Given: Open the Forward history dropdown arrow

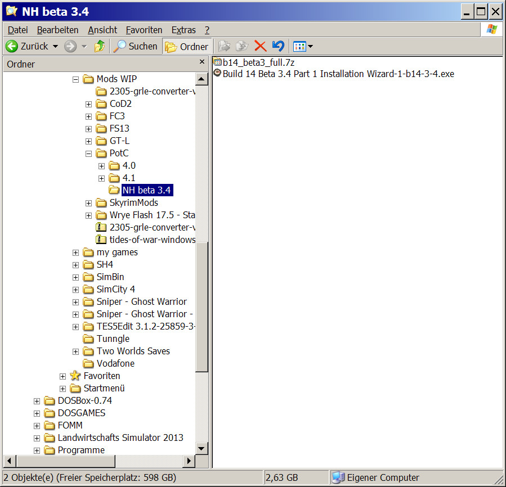Looking at the screenshot, I should (x=84, y=47).
